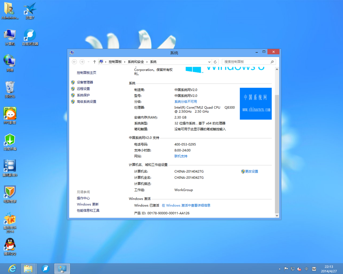Click the product ID text 00178-90000-00011-AA126

[x=168, y=213]
